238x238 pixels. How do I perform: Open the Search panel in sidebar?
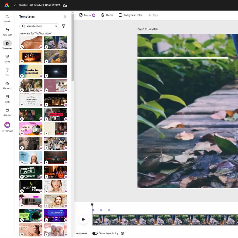point(7,18)
